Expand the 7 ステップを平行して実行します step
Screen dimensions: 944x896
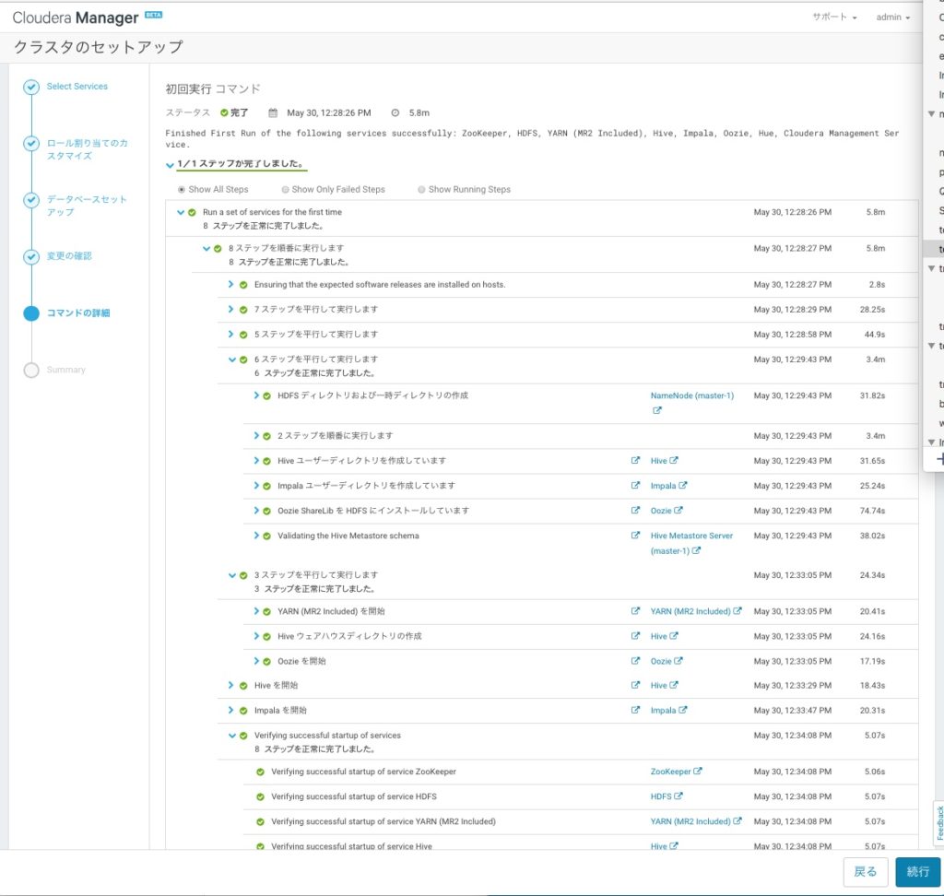(x=230, y=309)
